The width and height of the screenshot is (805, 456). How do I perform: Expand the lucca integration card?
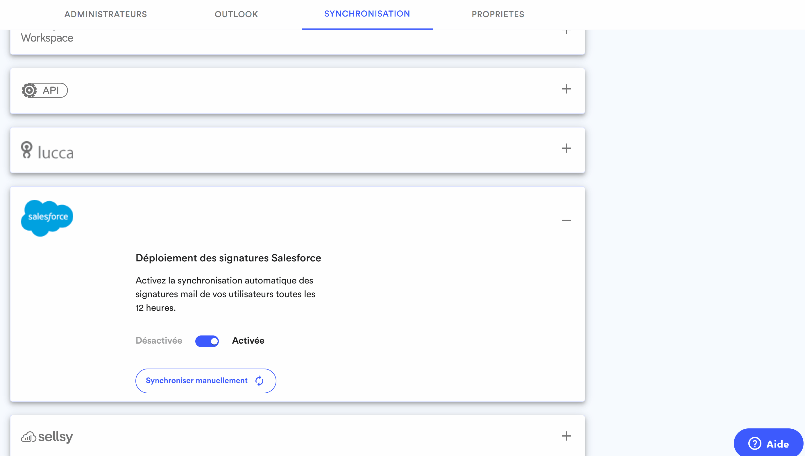pyautogui.click(x=566, y=149)
